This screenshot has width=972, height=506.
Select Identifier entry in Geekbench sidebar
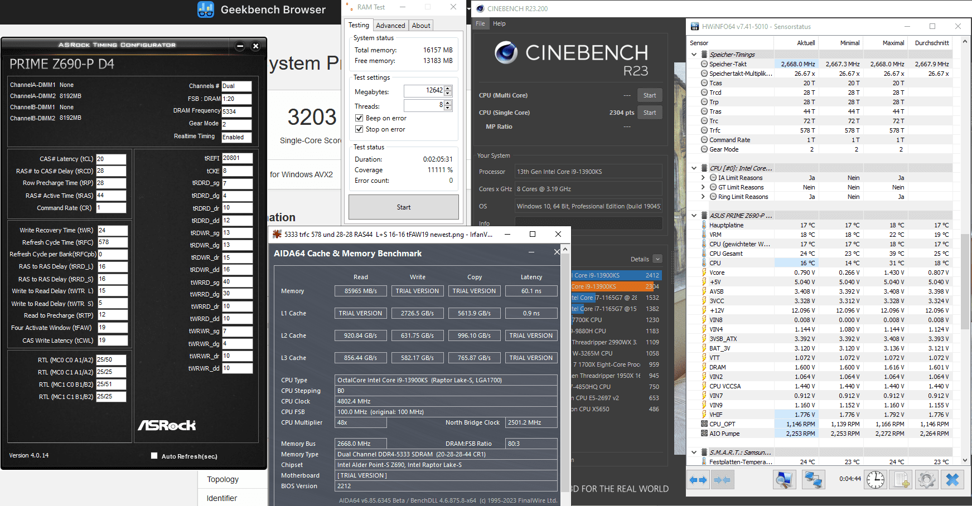point(221,498)
